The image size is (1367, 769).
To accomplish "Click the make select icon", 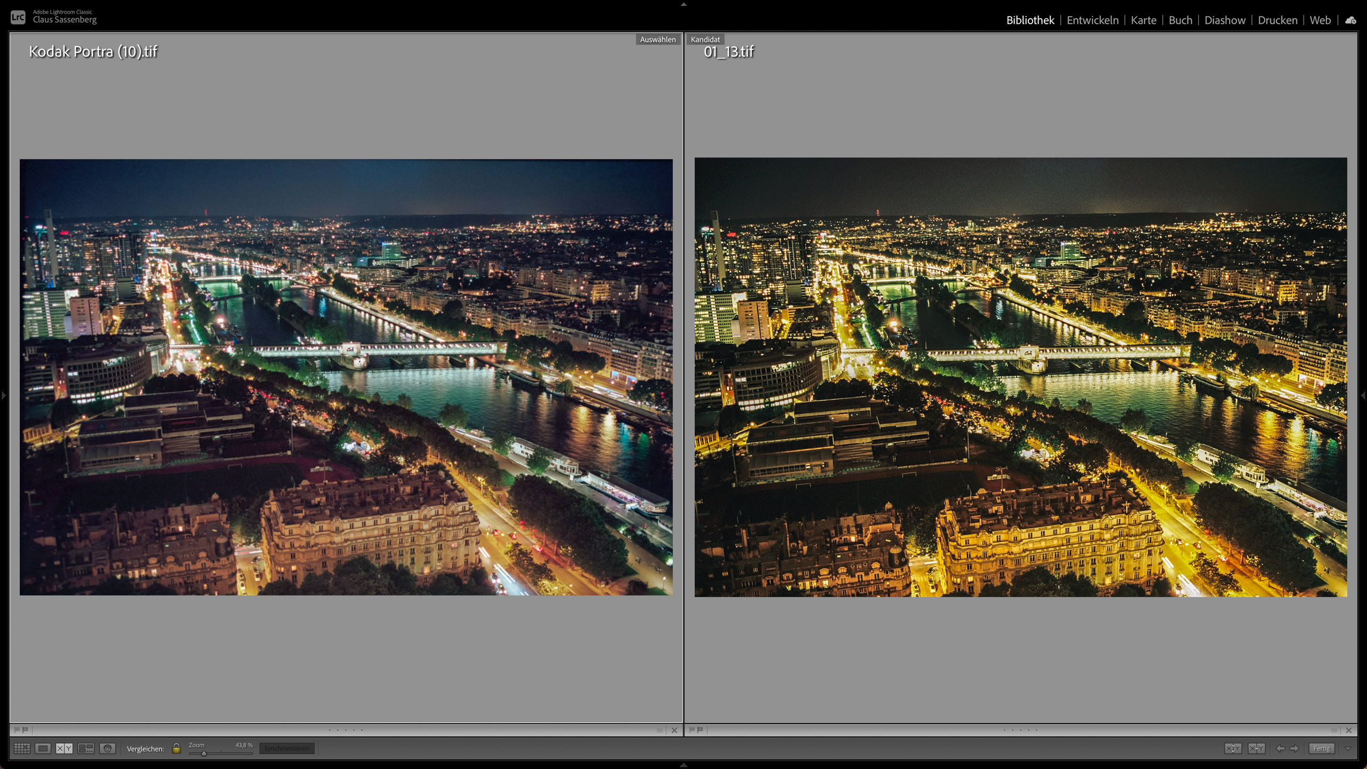I will [1256, 748].
